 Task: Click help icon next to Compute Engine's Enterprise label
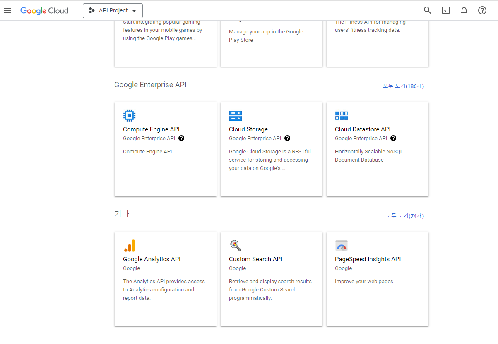pos(181,138)
